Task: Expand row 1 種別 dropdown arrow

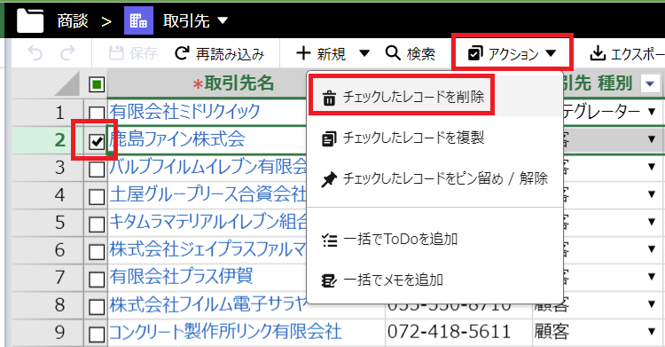Action: 652,112
